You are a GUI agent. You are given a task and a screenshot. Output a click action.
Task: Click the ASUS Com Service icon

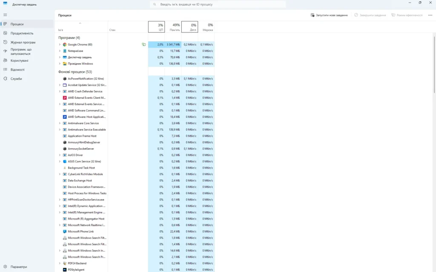pyautogui.click(x=65, y=162)
